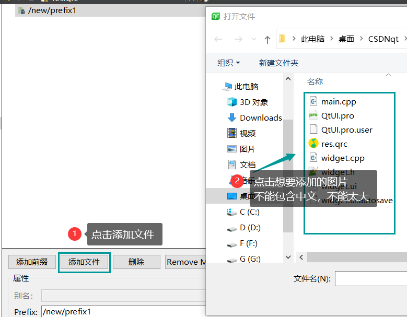Click 桌面 in the address breadcrumb
Screen dimensions: 407x317
pos(346,39)
